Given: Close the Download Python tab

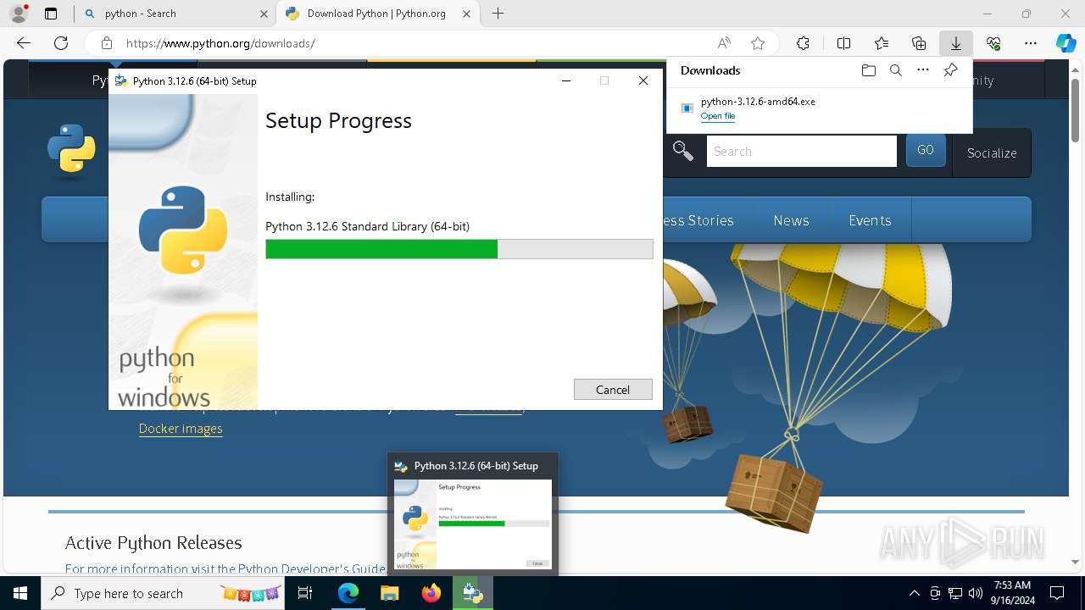Looking at the screenshot, I should point(465,14).
